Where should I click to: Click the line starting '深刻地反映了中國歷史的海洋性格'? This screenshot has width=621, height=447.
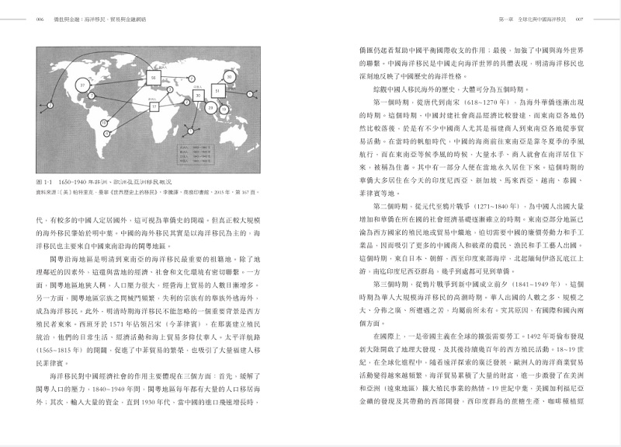415,76
